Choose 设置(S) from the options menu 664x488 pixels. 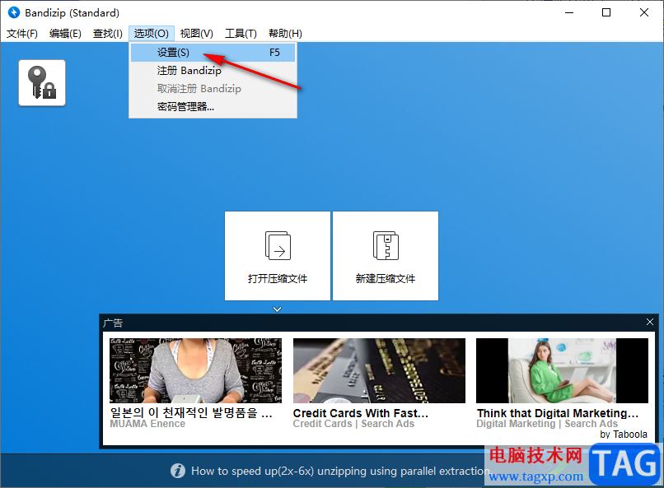pos(213,53)
